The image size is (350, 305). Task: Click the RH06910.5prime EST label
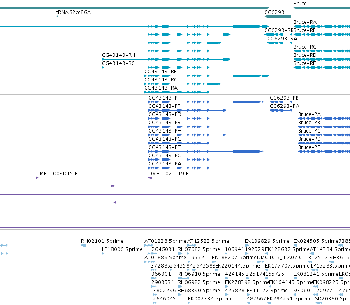click(x=199, y=274)
